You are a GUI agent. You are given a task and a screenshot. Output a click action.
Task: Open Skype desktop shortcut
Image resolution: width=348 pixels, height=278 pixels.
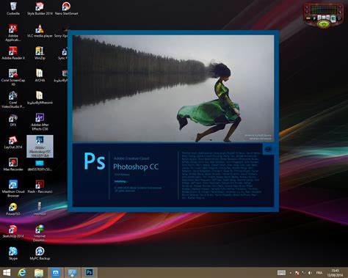pyautogui.click(x=13, y=253)
